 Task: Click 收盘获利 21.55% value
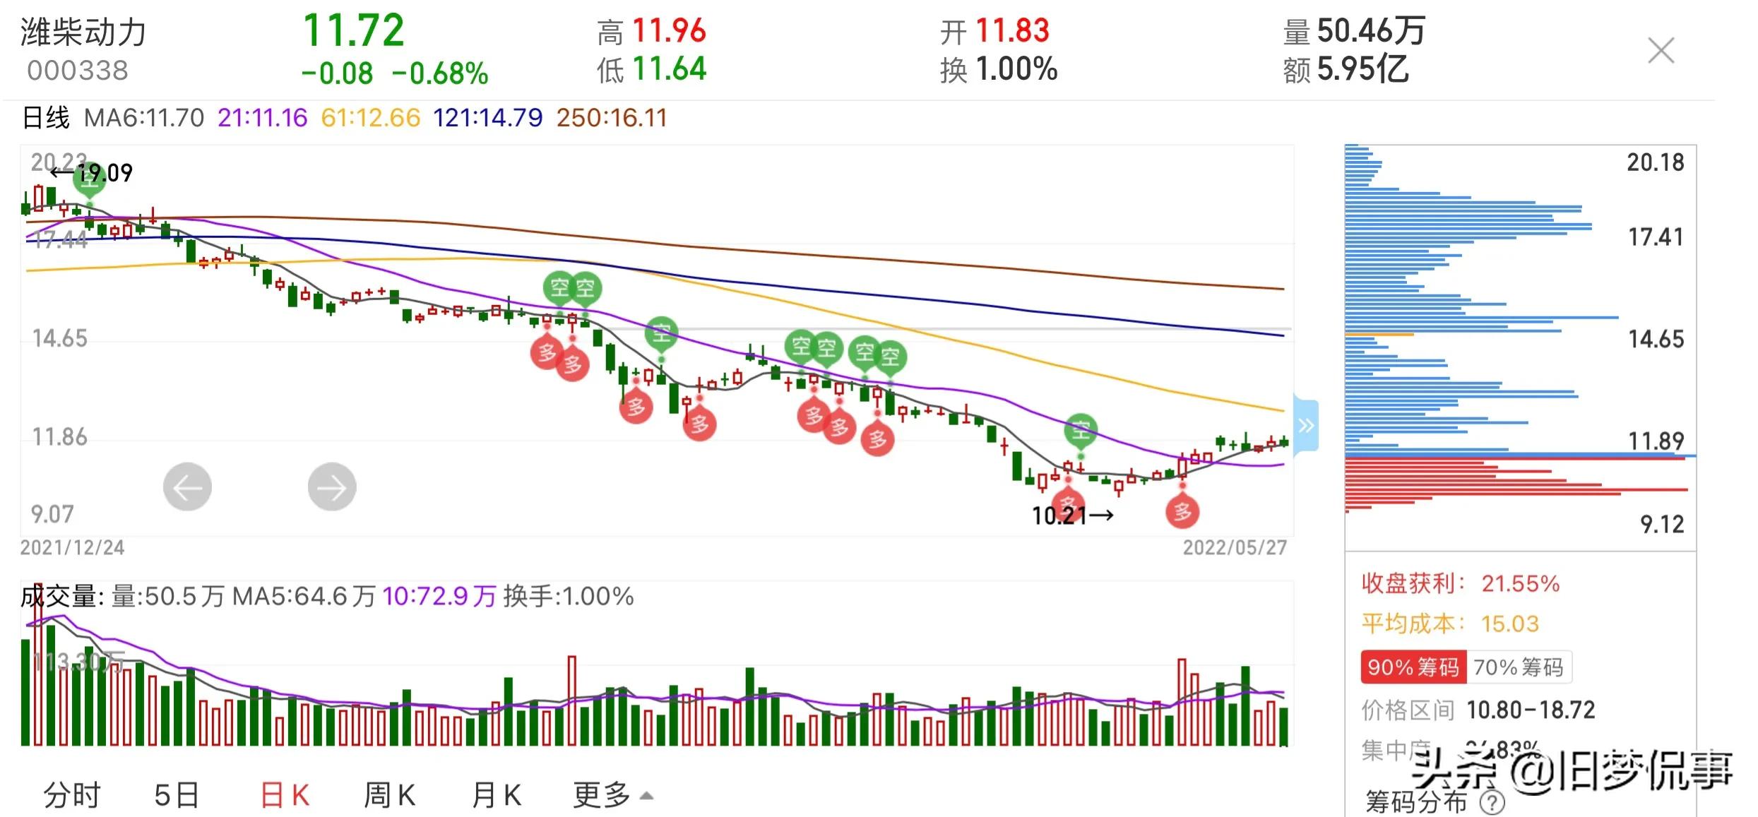pos(1520,584)
